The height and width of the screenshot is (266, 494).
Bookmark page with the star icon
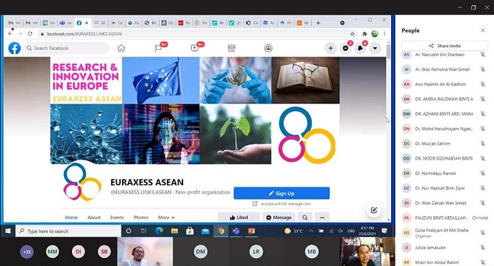tap(353, 34)
